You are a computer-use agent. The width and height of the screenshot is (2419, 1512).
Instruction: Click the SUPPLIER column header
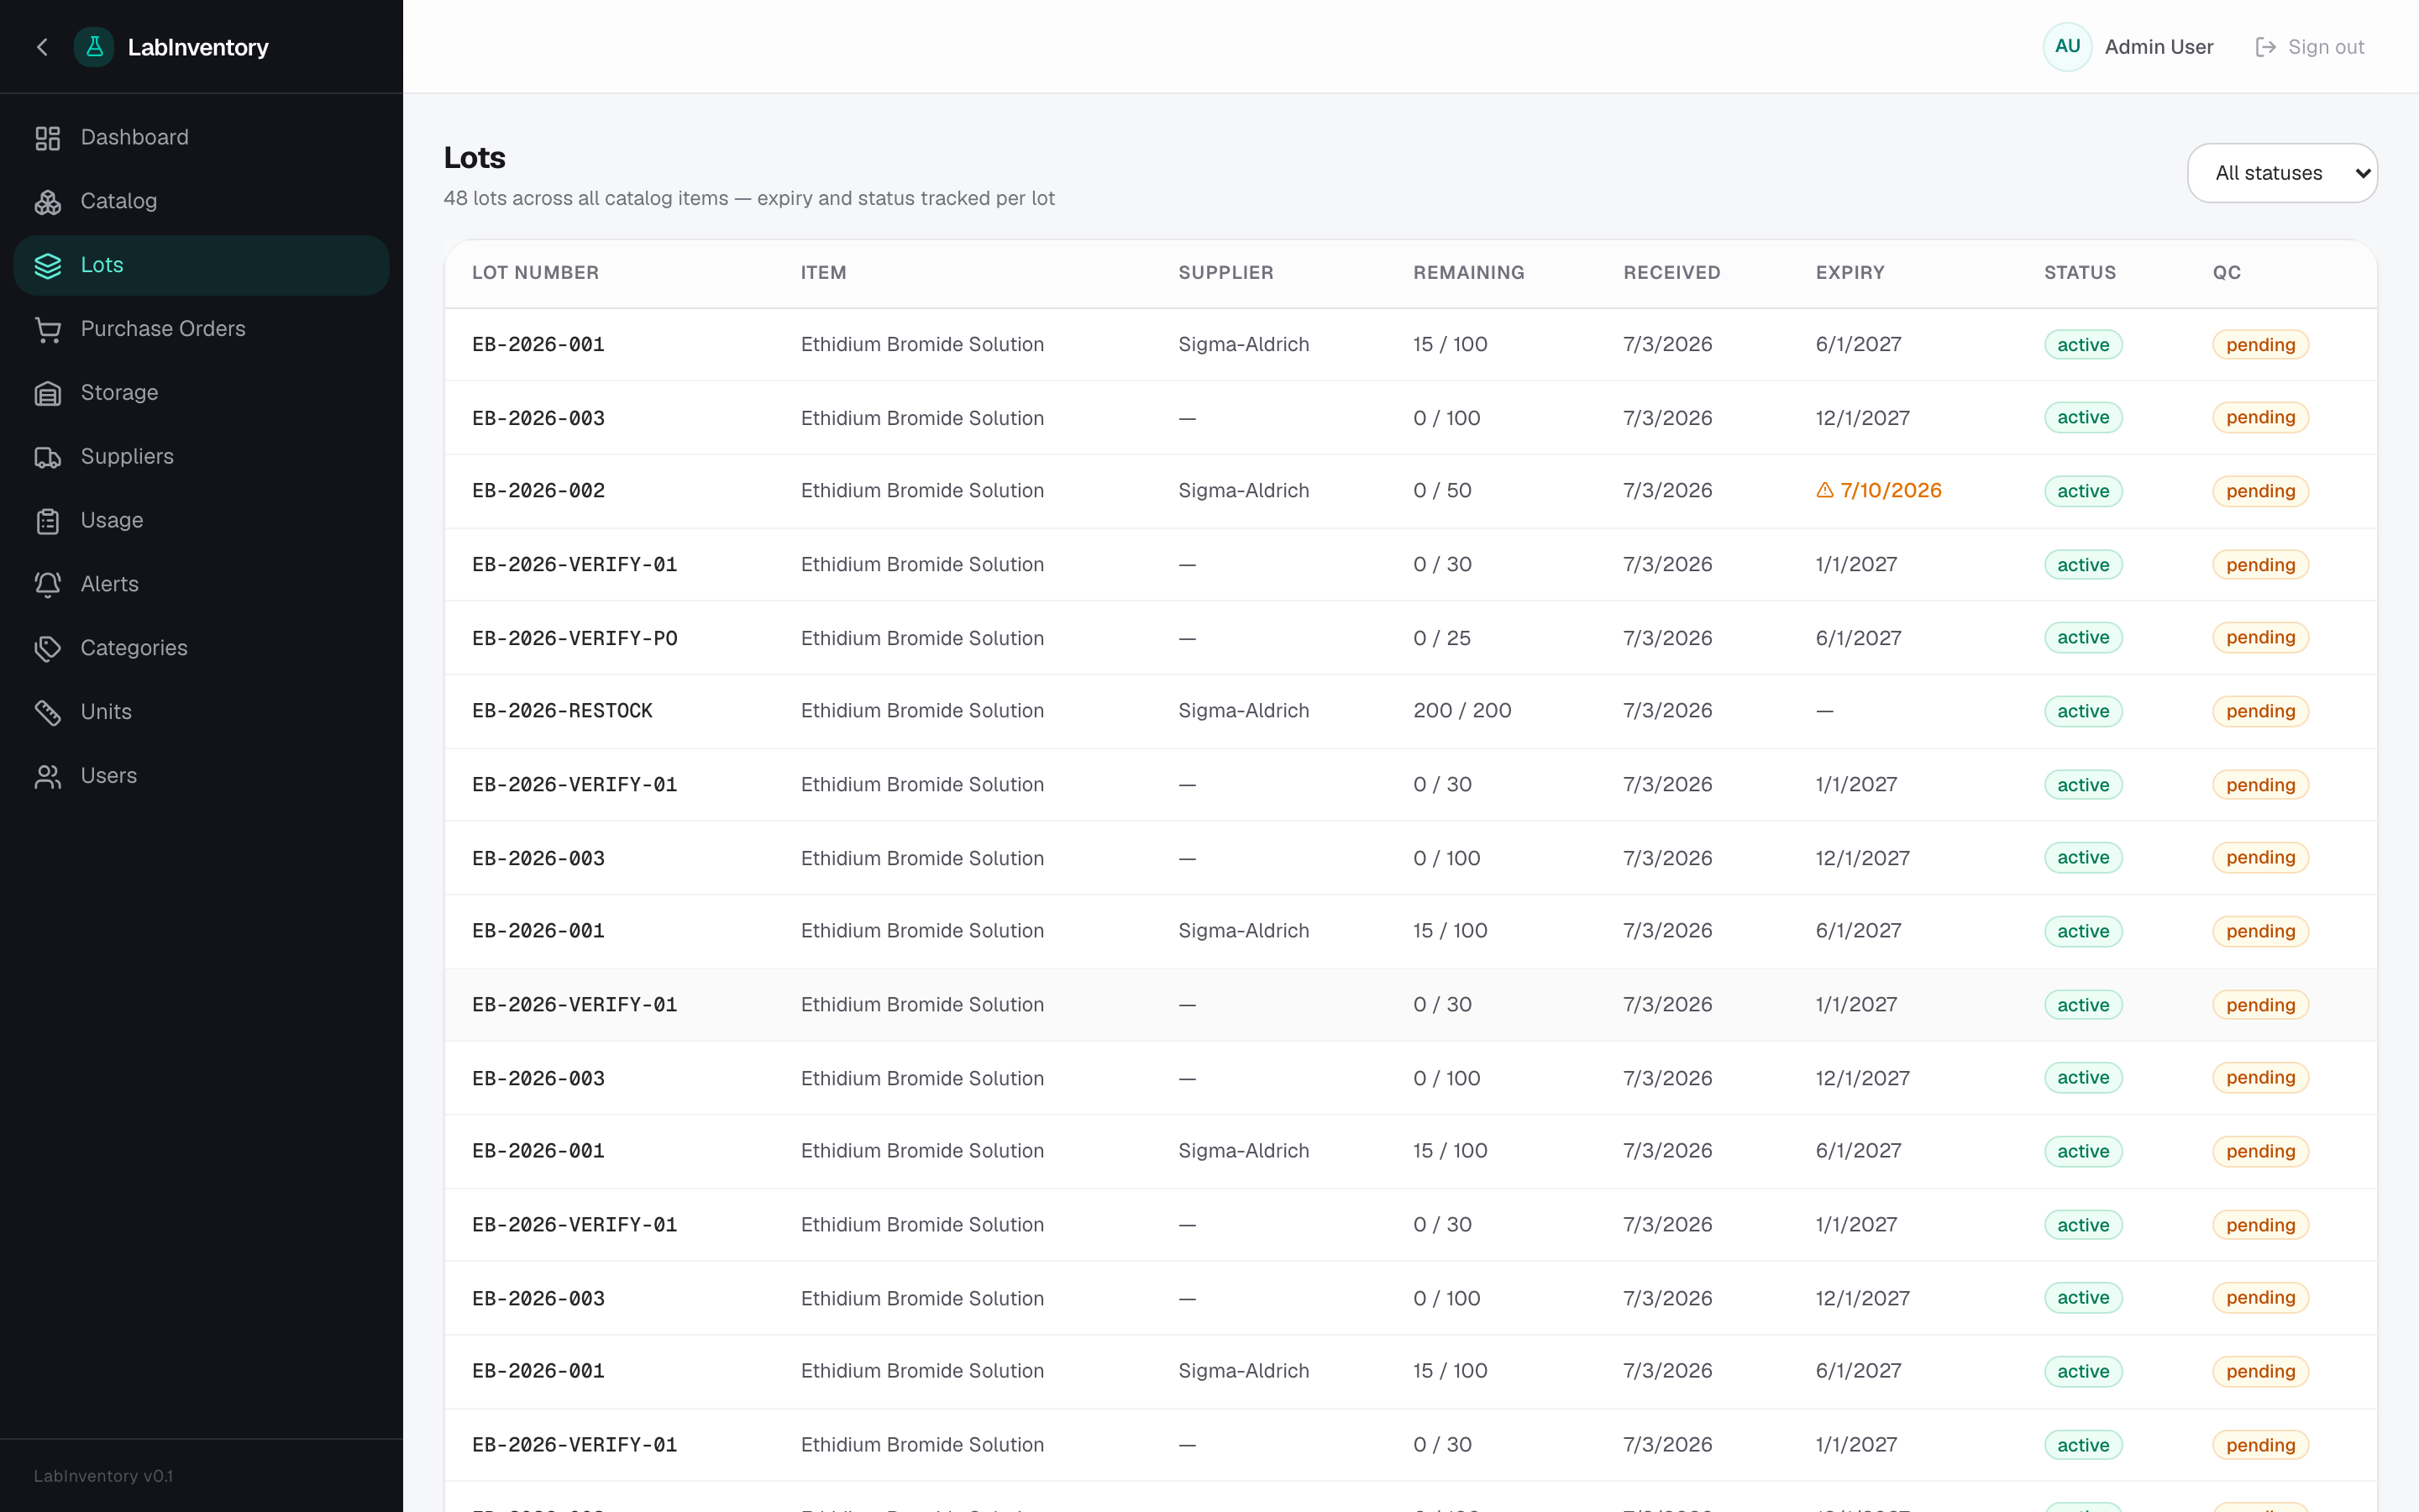tap(1225, 273)
